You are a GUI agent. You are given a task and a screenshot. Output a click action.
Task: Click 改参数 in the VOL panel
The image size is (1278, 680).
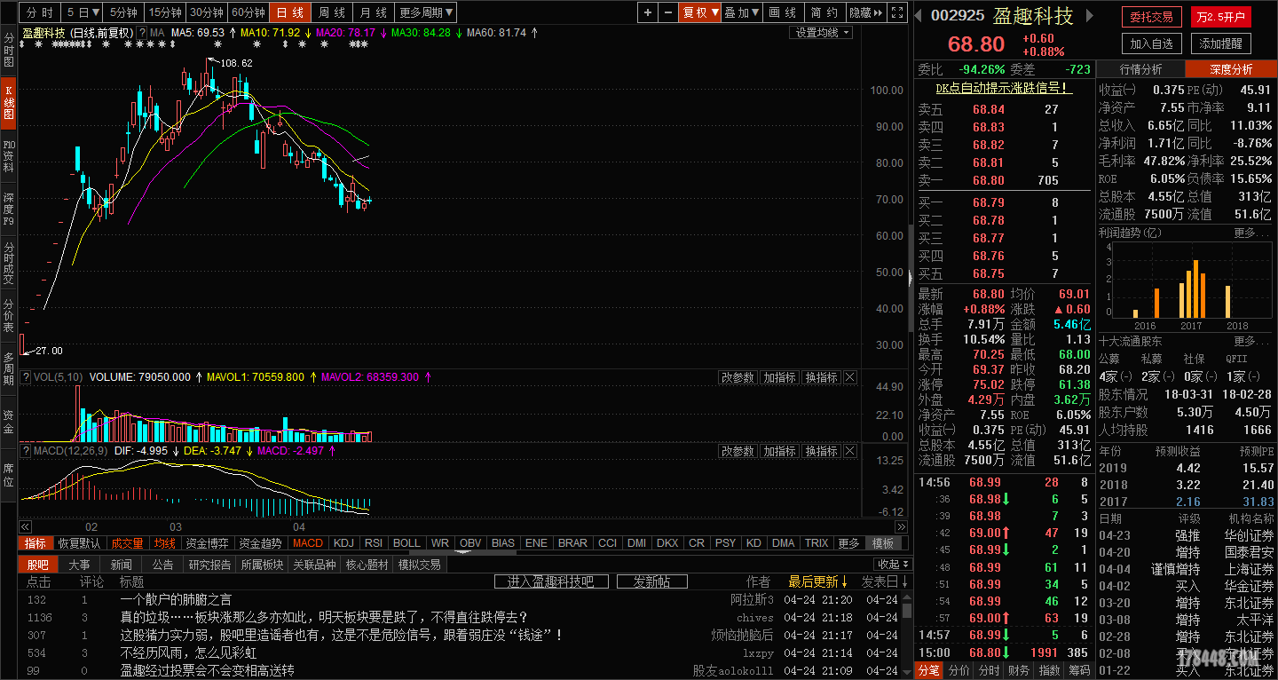pos(738,377)
